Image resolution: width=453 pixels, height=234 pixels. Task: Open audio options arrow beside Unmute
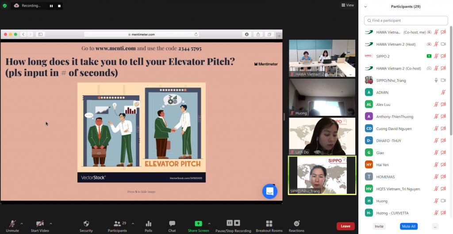point(22,223)
